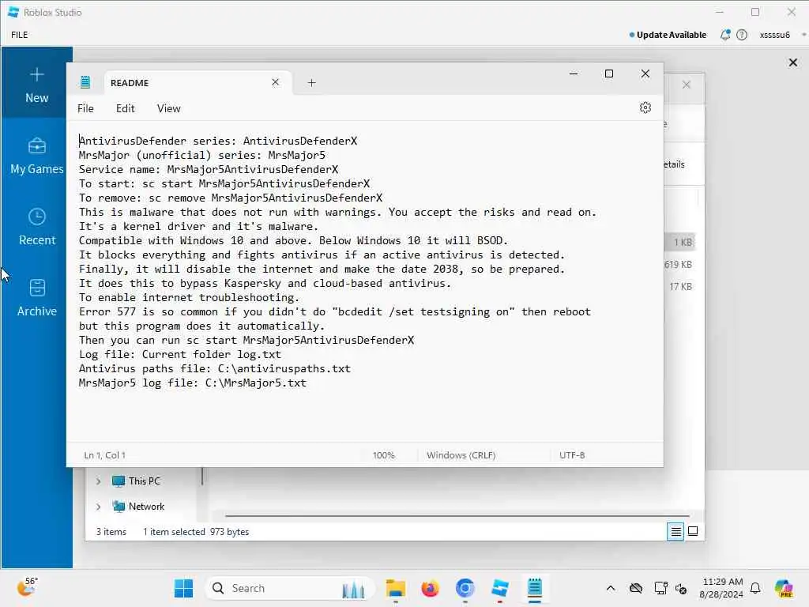809x607 pixels.
Task: Open File Explorer from the taskbar
Action: coord(396,588)
